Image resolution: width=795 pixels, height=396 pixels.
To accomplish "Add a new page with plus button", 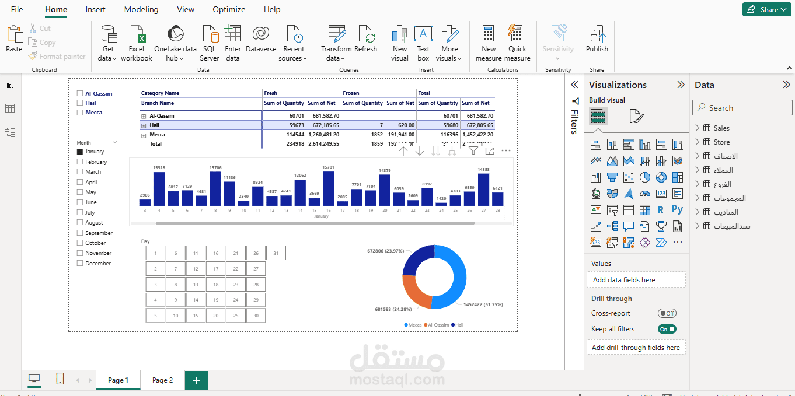I will [196, 380].
